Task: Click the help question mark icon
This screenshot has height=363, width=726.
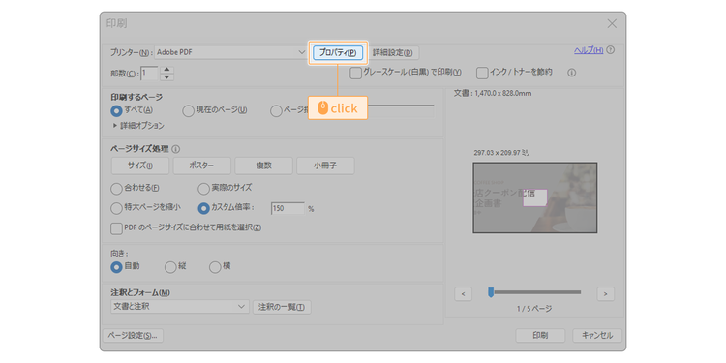Action: (x=610, y=50)
